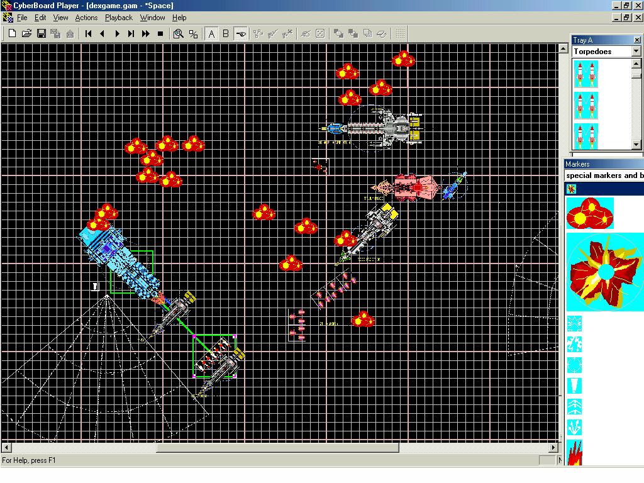Select the second torpedo pair in tray
644x483 pixels.
tap(586, 106)
